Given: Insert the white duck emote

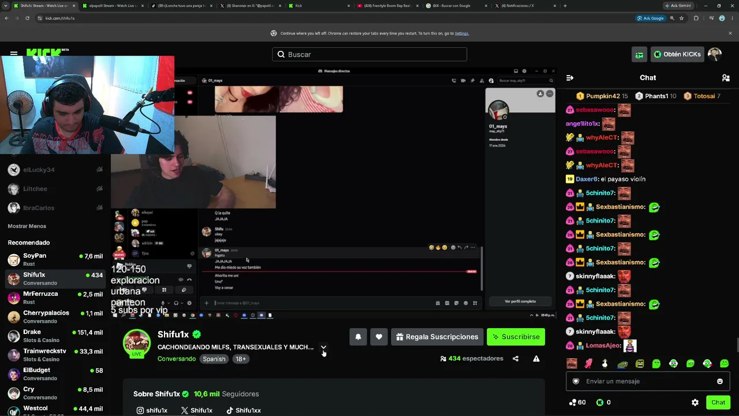Looking at the screenshot, I should point(605,363).
